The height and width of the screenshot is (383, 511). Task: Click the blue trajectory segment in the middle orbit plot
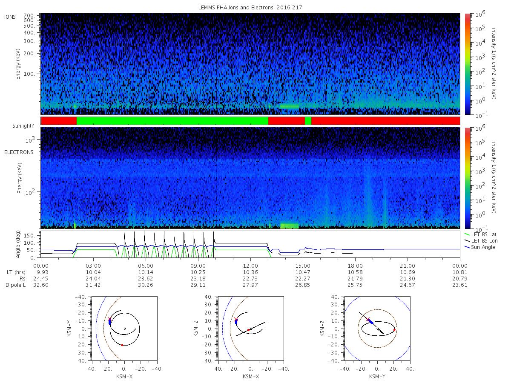[236, 322]
